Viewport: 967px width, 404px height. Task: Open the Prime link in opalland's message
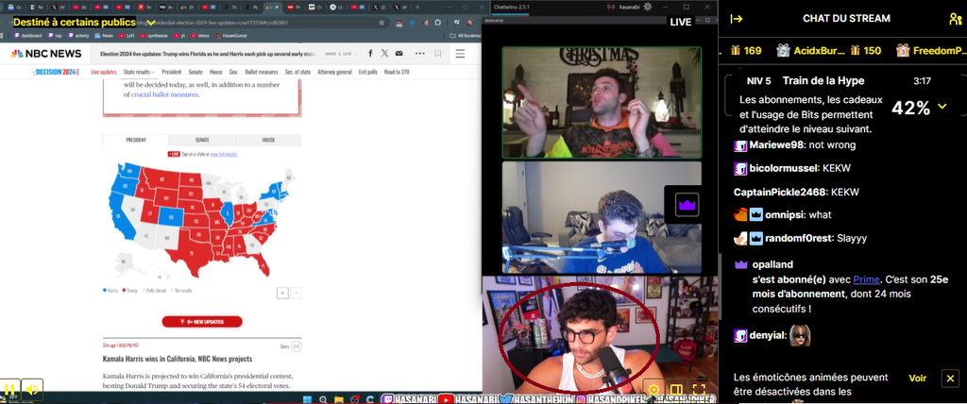866,279
